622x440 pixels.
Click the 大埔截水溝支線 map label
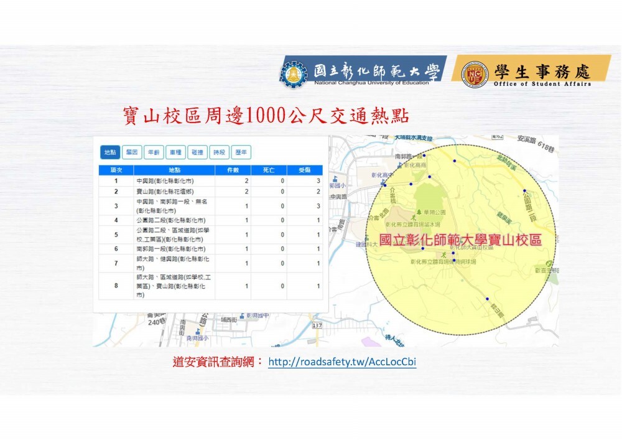click(414, 138)
